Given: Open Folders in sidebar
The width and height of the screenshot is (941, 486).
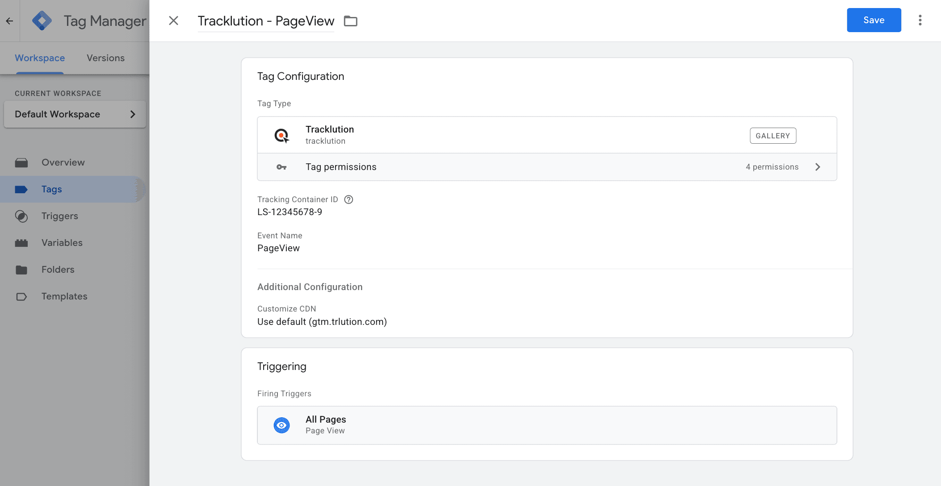Looking at the screenshot, I should click(58, 270).
